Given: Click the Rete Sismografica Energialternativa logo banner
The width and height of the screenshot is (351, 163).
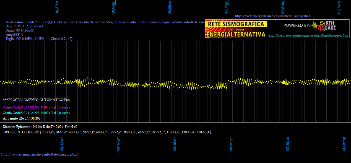Looking at the screenshot, I should click(236, 29).
